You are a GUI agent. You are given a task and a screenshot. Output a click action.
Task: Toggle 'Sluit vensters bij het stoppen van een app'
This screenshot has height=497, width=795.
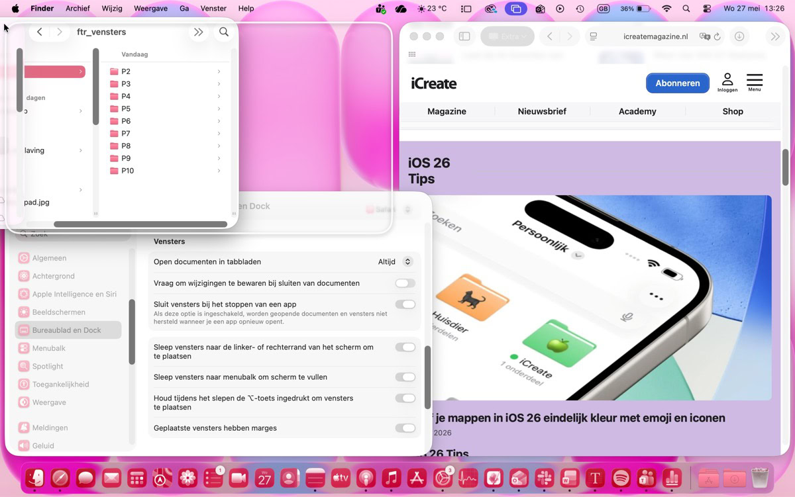click(x=405, y=304)
